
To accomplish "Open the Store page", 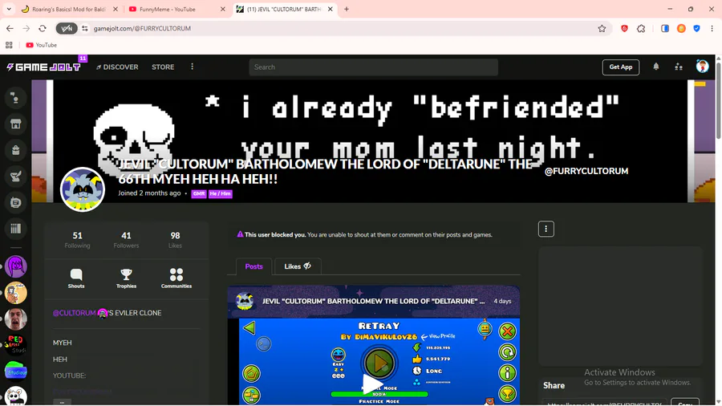I will [163, 67].
